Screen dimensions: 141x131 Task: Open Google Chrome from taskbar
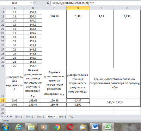pos(57,127)
